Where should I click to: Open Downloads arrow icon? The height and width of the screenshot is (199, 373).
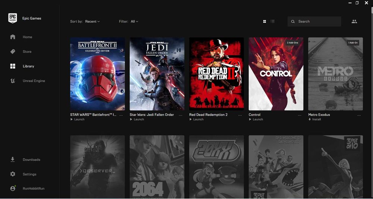coord(13,159)
